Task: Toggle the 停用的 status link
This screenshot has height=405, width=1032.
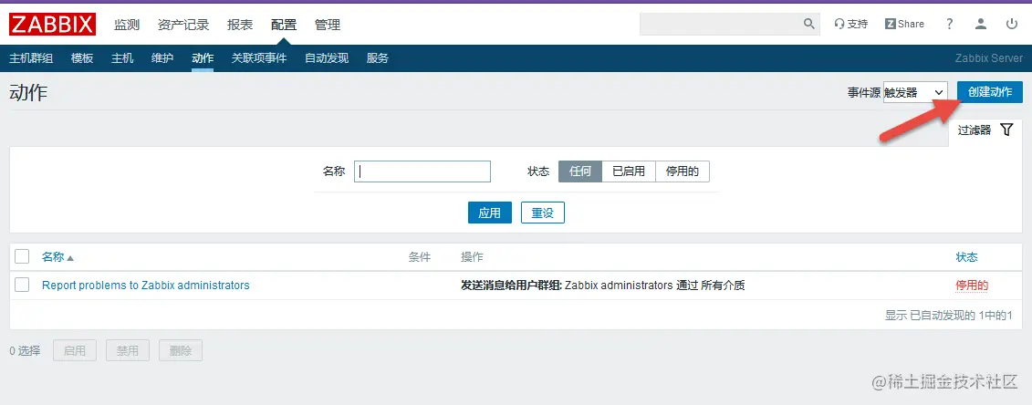Action: [972, 286]
